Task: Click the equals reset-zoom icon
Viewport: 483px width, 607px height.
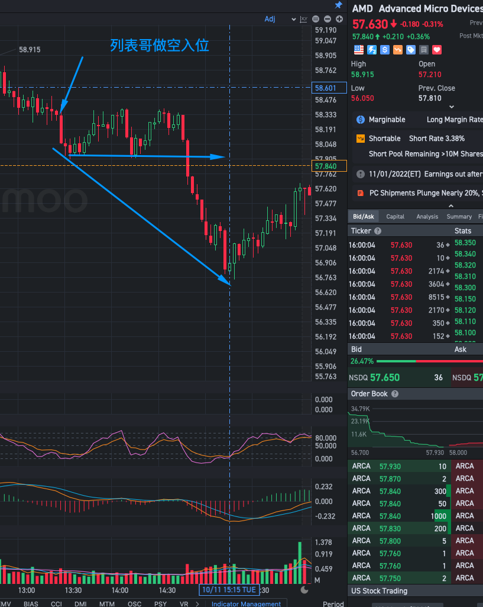Action: pyautogui.click(x=316, y=19)
